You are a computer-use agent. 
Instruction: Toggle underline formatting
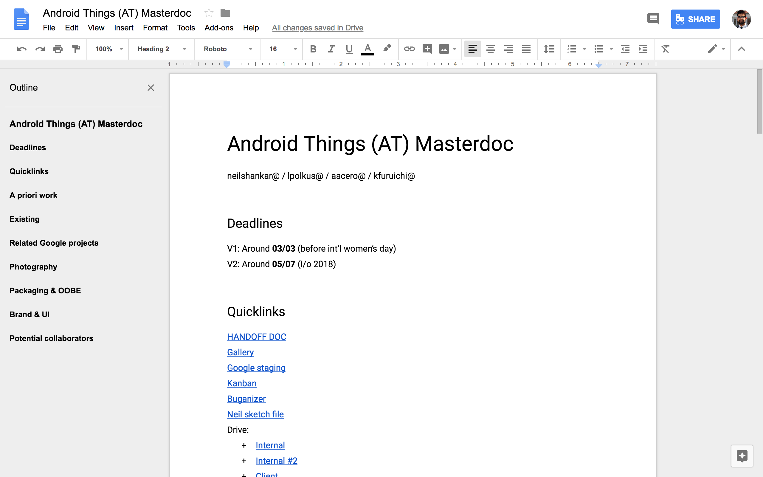[349, 49]
